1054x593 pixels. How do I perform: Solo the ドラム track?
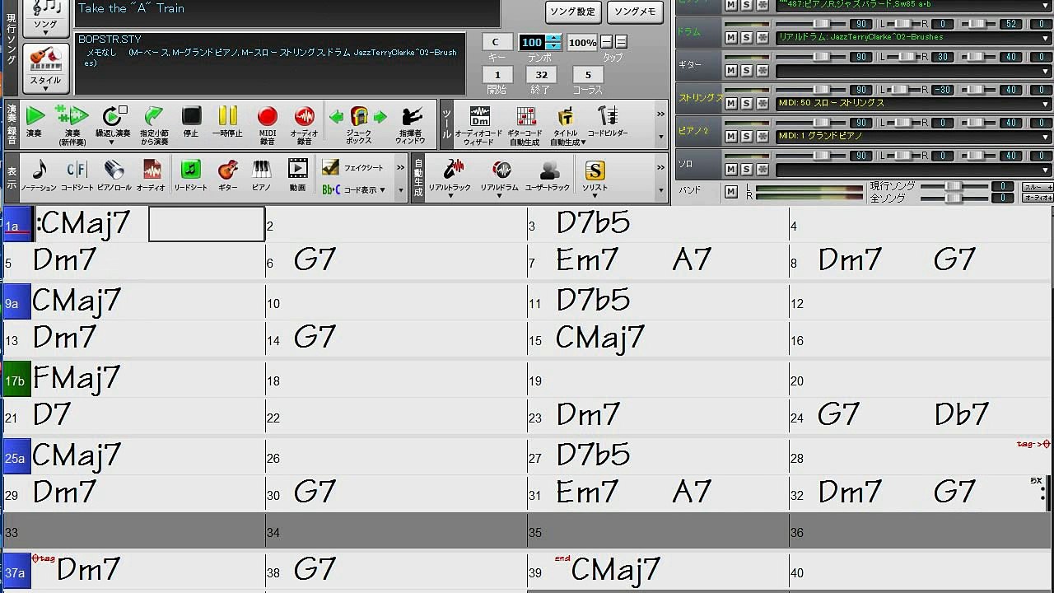tap(746, 37)
